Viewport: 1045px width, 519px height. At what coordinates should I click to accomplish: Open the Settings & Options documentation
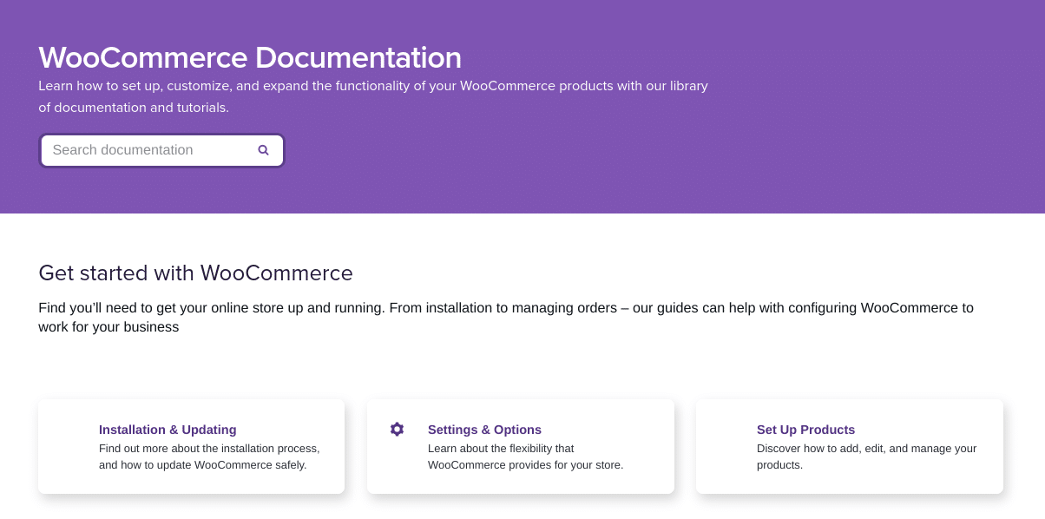[x=484, y=430]
